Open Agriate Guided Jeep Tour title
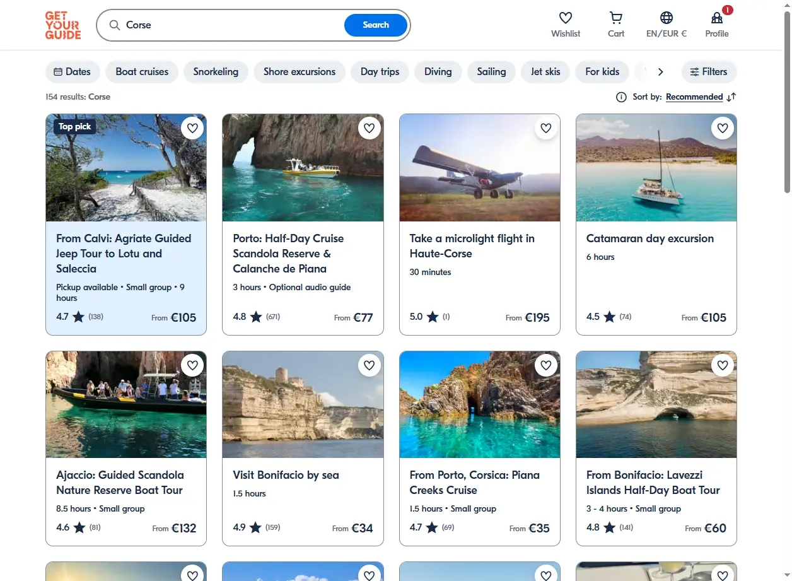Viewport: 792px width, 581px height. (124, 254)
